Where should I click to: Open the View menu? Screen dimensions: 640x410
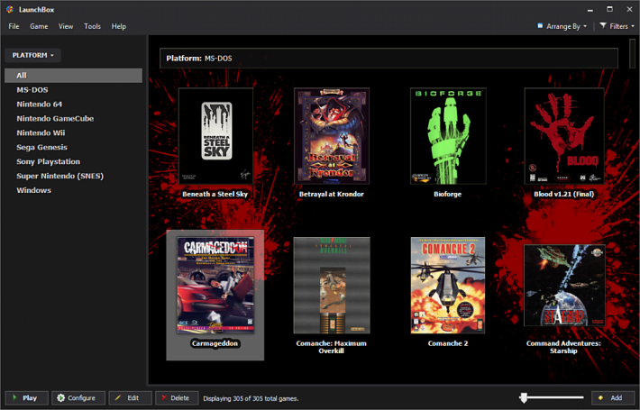(66, 26)
